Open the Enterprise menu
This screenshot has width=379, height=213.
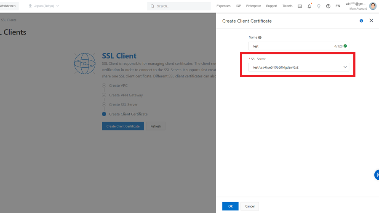click(x=254, y=6)
